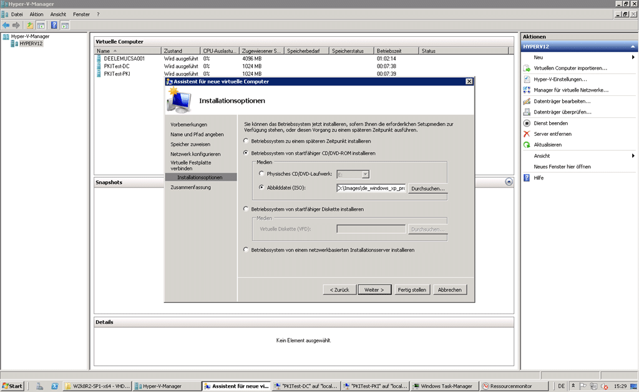Click the Weiter > button

pyautogui.click(x=374, y=290)
